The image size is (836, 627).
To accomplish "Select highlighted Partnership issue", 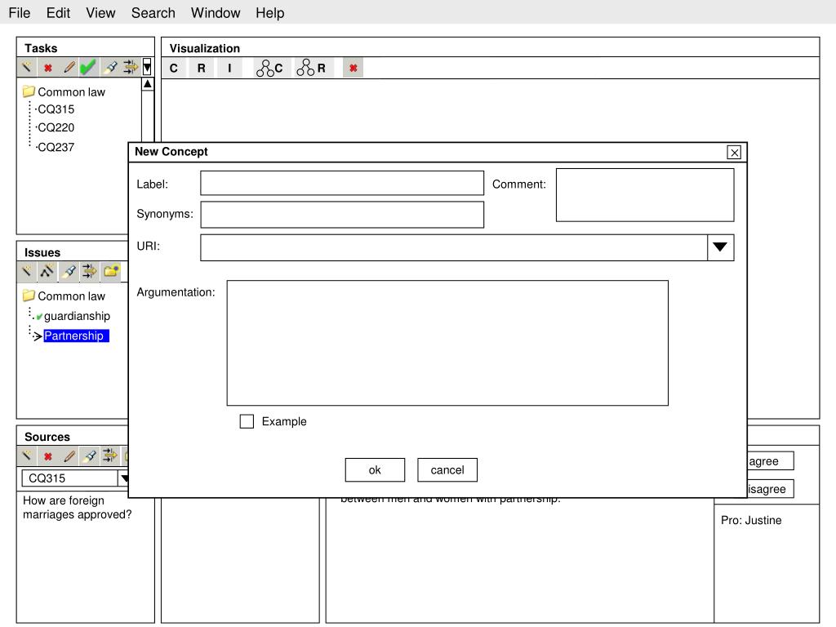I will click(76, 336).
